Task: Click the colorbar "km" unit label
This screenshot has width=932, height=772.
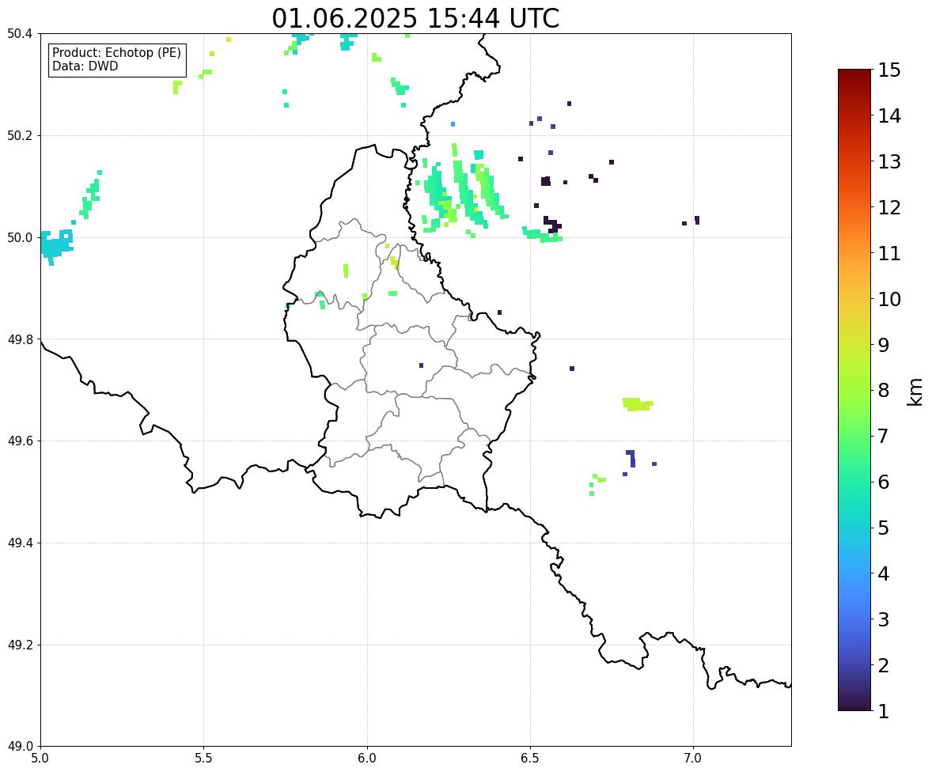Action: (915, 392)
